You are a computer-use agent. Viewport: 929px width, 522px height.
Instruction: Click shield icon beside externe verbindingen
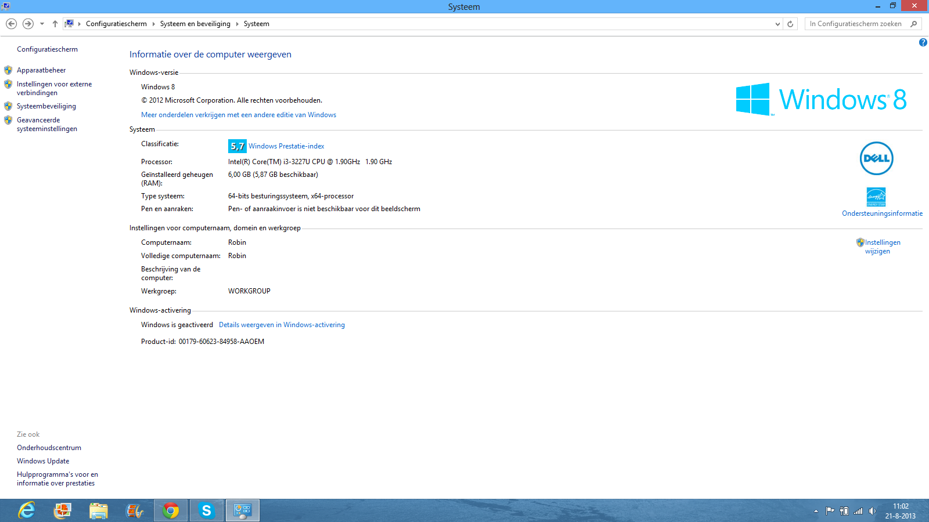8,84
